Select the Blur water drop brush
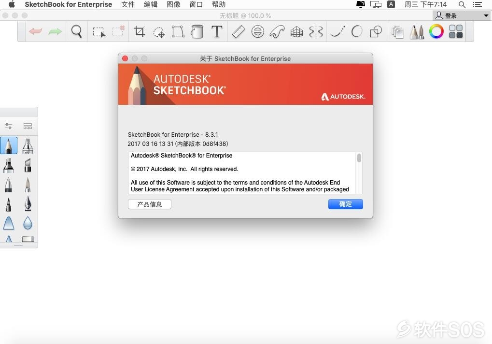This screenshot has height=344, width=492. tap(28, 223)
